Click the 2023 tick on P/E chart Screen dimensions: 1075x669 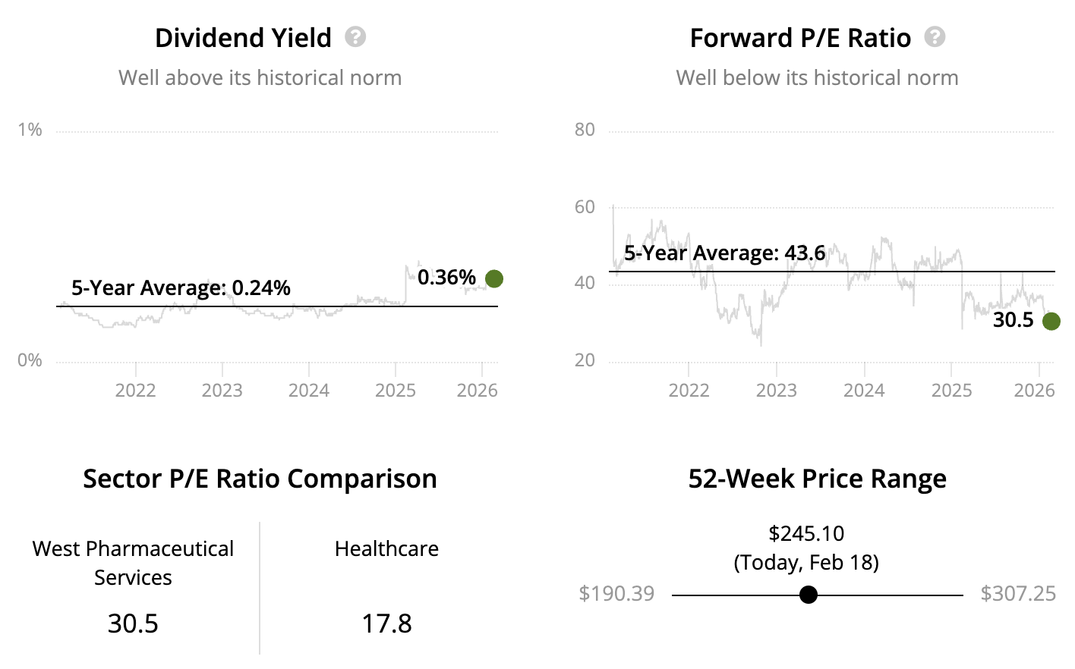click(x=776, y=391)
